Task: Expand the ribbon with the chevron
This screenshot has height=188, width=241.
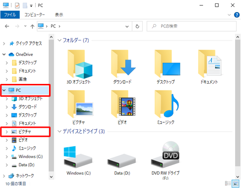Action: (229, 15)
